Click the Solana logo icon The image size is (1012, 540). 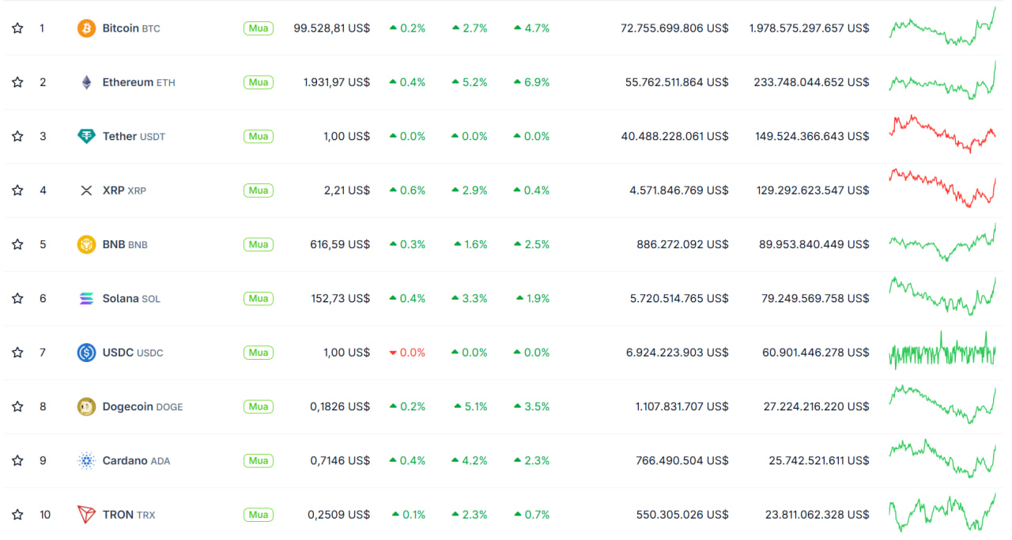[86, 298]
